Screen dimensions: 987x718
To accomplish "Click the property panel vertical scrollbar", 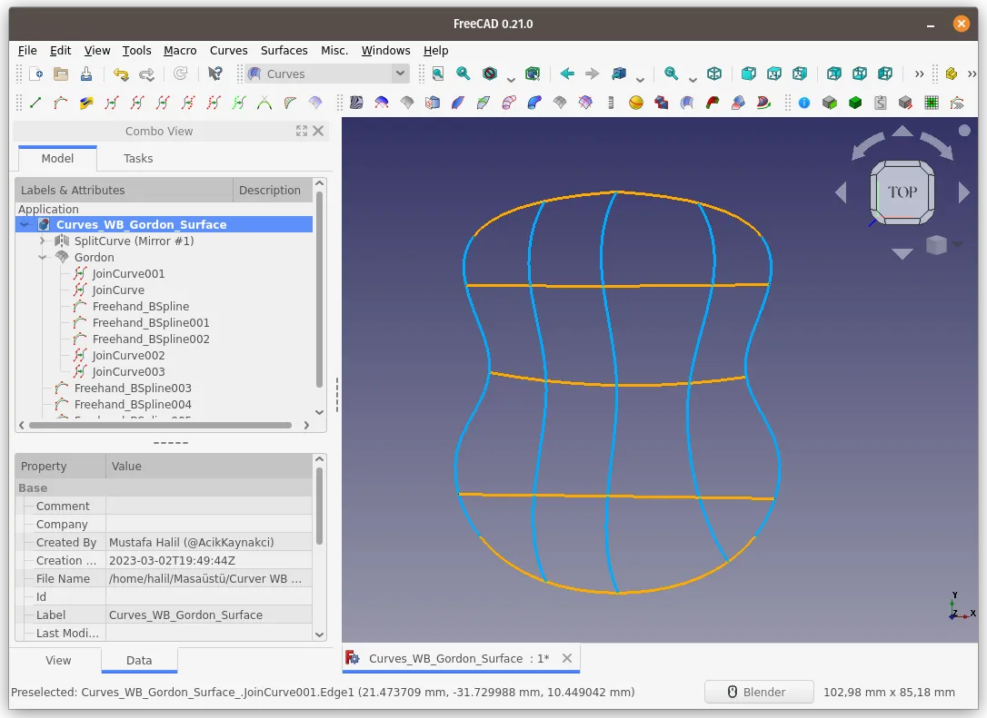I will click(x=319, y=507).
